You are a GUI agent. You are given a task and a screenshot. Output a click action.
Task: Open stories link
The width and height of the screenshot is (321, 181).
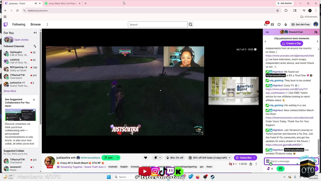[21, 40]
